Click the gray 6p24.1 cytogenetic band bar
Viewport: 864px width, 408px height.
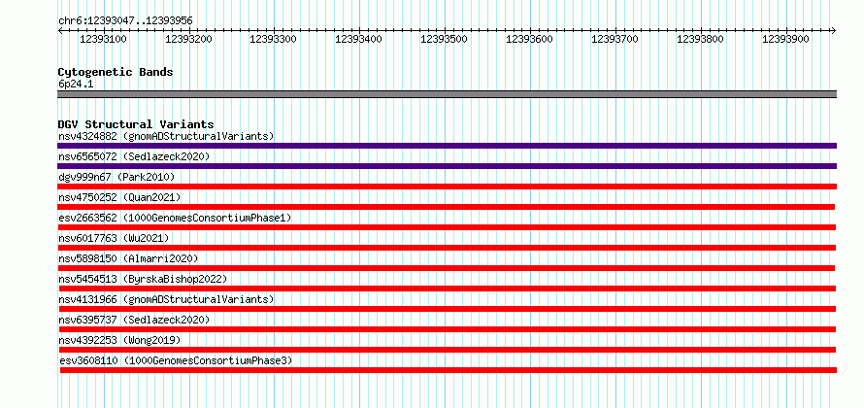[x=447, y=94]
